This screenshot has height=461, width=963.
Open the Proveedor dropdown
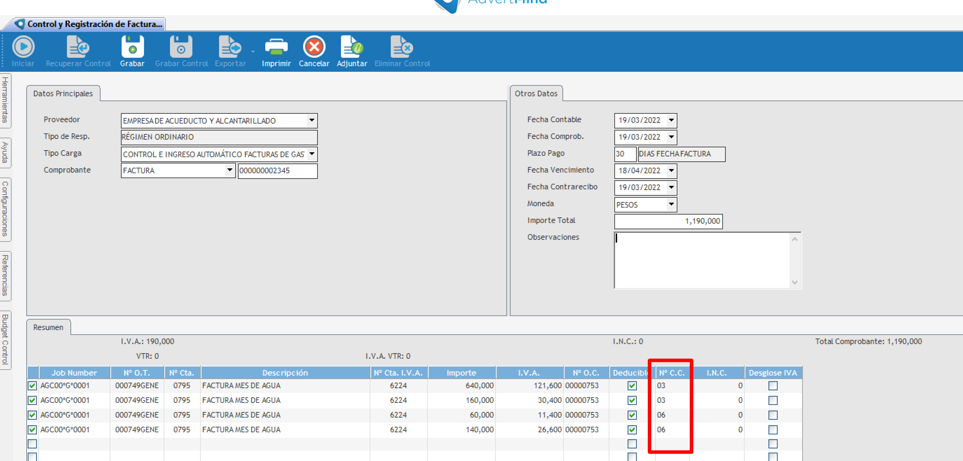(312, 120)
